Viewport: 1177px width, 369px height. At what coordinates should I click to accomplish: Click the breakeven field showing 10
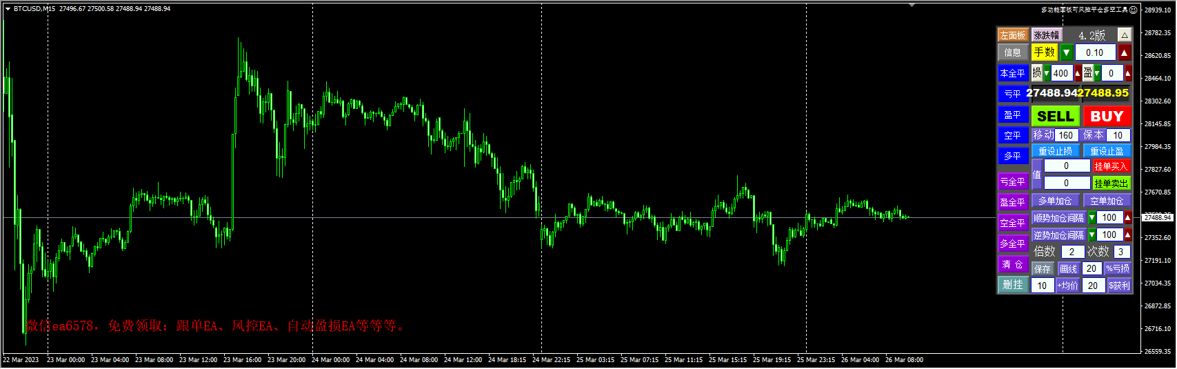[1118, 135]
